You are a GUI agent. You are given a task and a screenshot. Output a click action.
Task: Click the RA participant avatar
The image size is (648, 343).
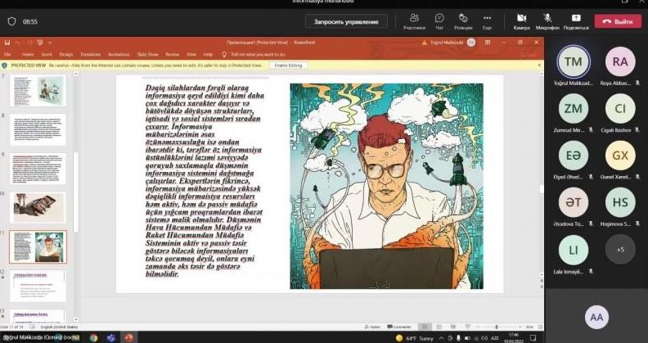click(620, 61)
